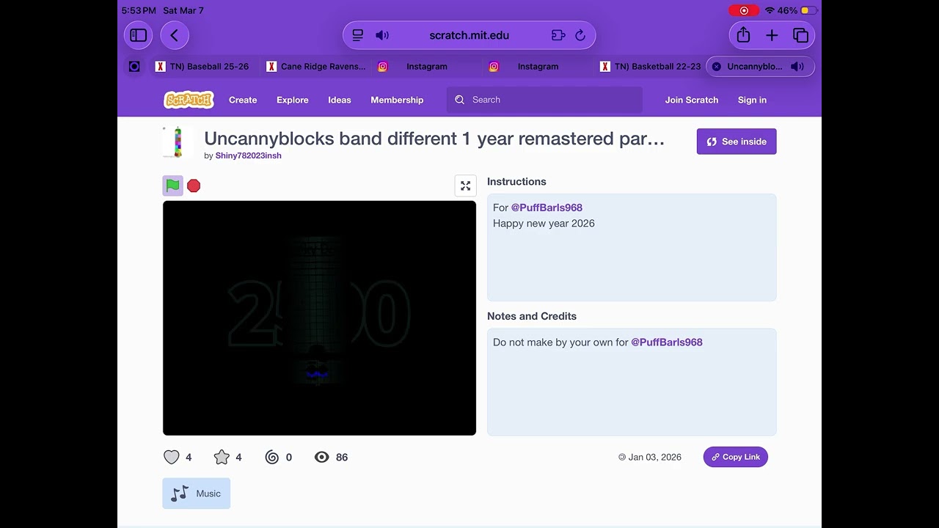The height and width of the screenshot is (528, 939).
Task: Focus the Scratch search field
Action: tap(544, 100)
